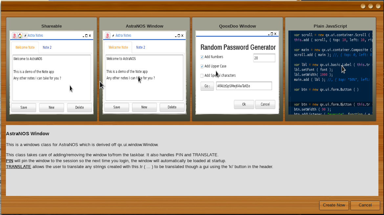This screenshot has height=215, width=384.
Task: Click the underlined PIN word in the description
Action: [10, 161]
